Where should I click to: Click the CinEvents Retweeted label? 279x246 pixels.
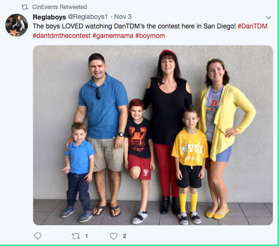click(59, 7)
